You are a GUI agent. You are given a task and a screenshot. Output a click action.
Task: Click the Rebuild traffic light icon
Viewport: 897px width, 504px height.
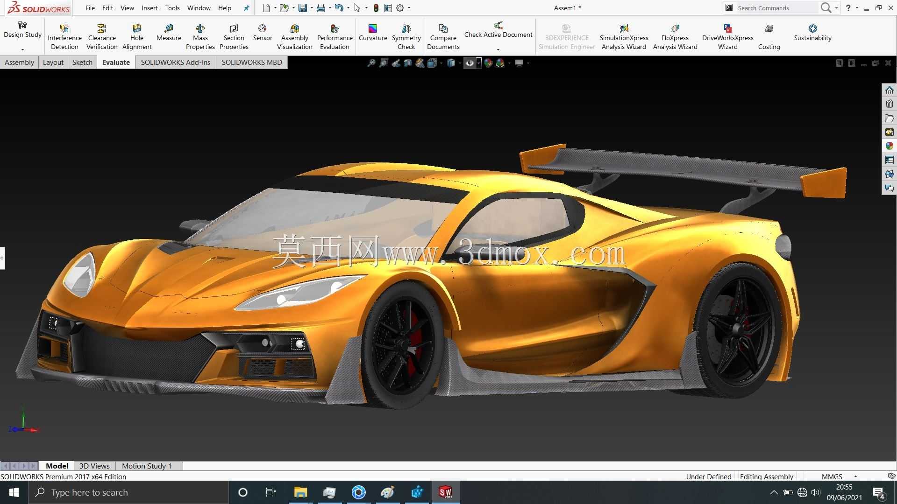[x=376, y=8]
